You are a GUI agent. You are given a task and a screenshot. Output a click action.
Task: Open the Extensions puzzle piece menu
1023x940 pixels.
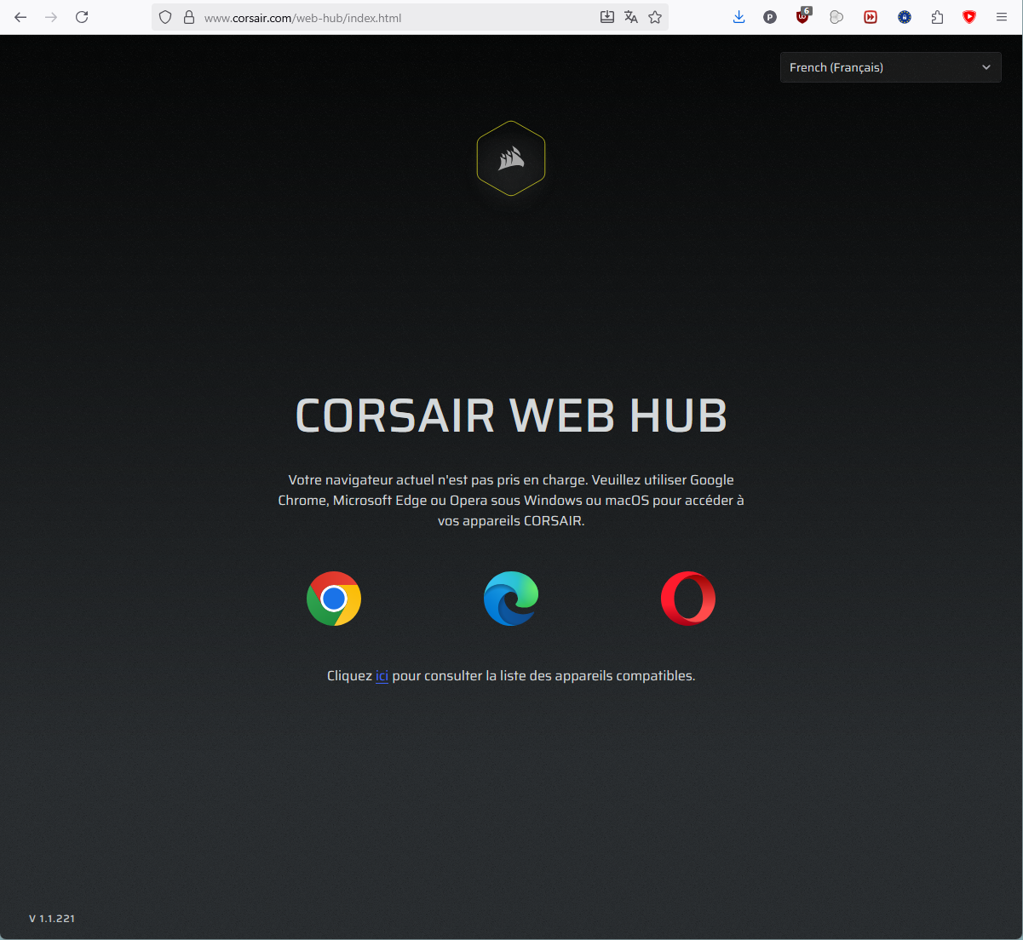point(937,17)
